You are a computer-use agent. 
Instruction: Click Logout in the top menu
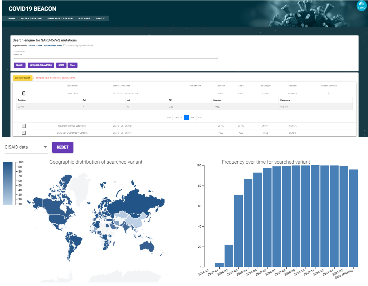pyautogui.click(x=101, y=18)
